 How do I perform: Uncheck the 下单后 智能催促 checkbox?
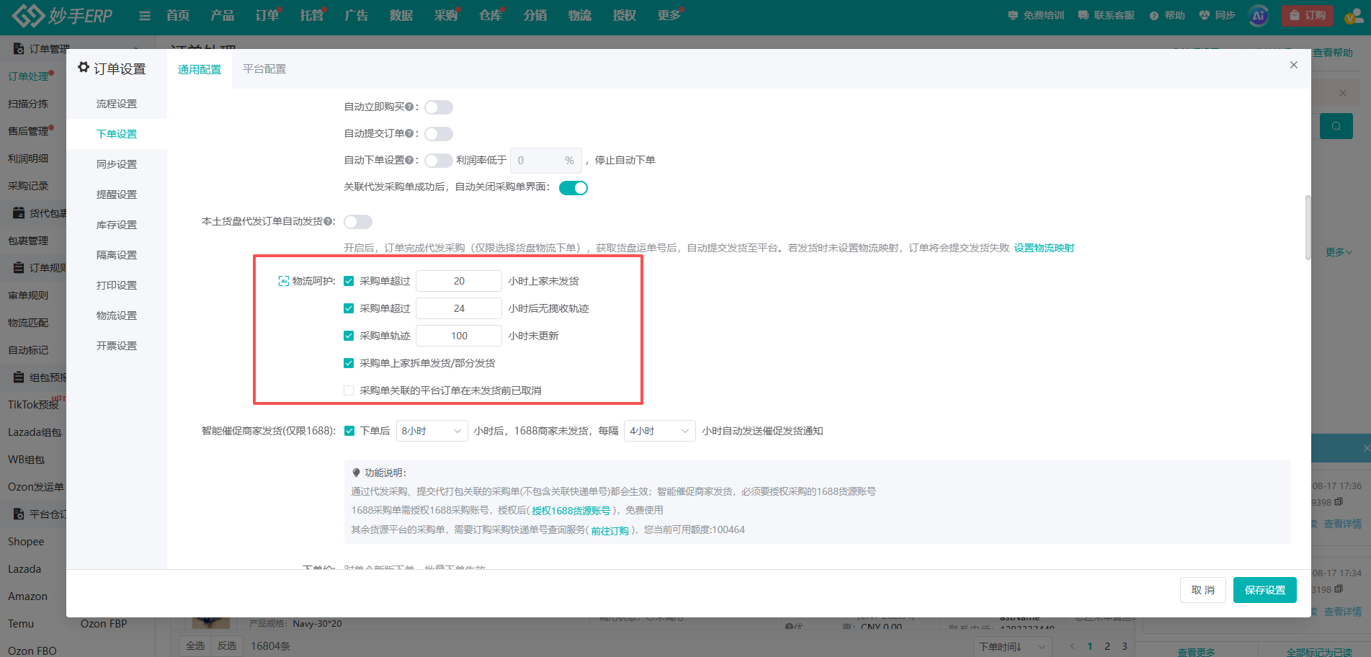(349, 431)
